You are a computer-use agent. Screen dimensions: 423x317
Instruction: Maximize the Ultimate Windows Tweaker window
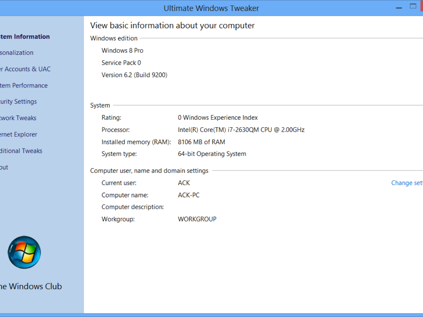pyautogui.click(x=413, y=6)
